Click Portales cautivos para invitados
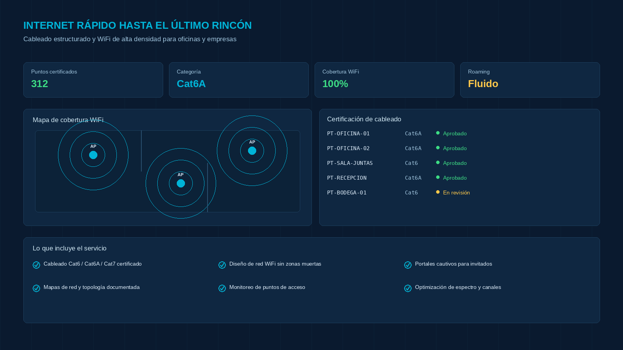Viewport: 623px width, 350px height. 454,264
